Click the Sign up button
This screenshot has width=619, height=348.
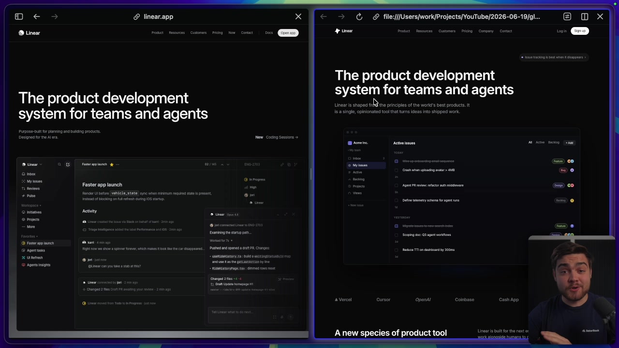pyautogui.click(x=580, y=31)
